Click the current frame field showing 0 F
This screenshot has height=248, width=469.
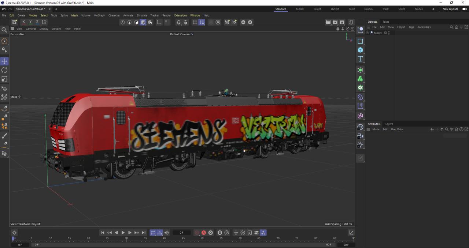point(181,233)
